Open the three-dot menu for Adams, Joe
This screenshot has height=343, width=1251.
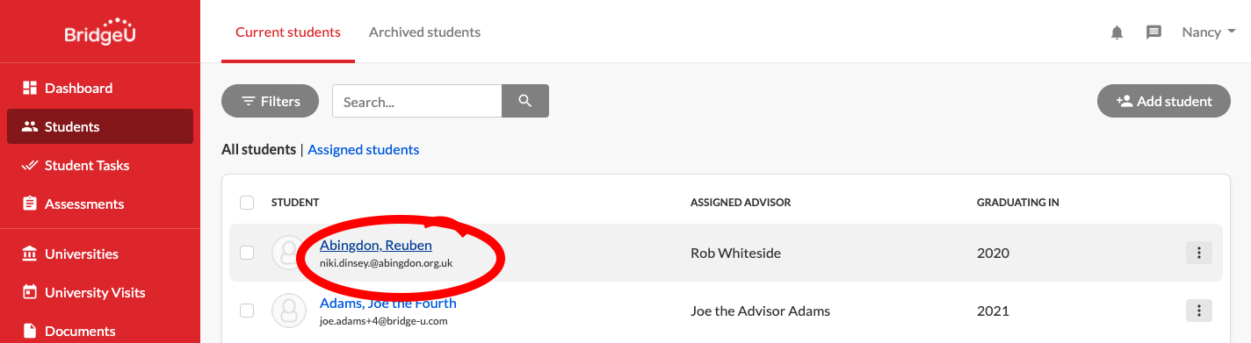(1199, 311)
